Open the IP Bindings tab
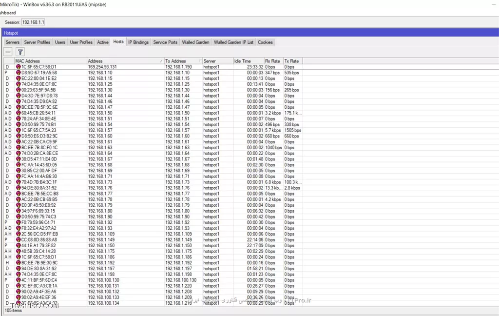Image resolution: width=499 pixels, height=316 pixels. pyautogui.click(x=138, y=42)
